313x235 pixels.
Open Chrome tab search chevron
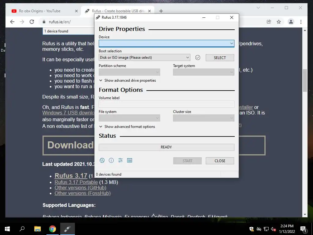258,8
